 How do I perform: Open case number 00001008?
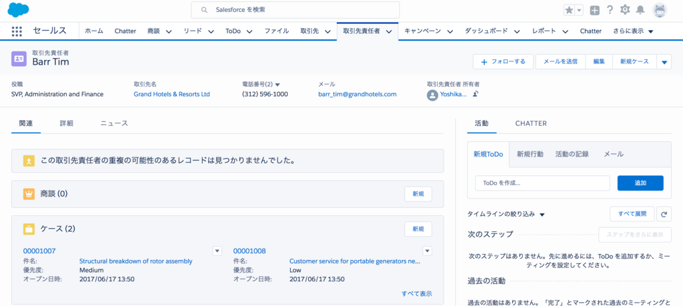(x=249, y=251)
